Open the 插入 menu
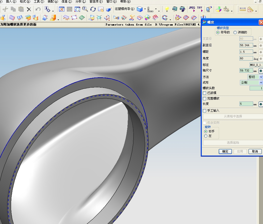263x224 pixels. point(11,2)
